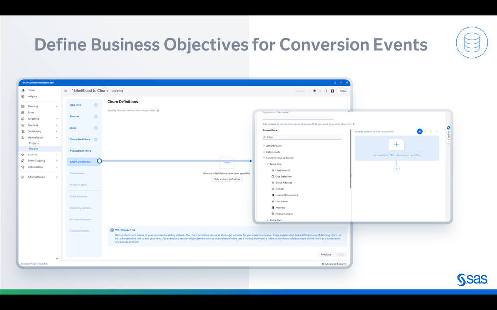Open Projects under Marketing AI
Screen dimensions: 497x310
click(x=34, y=143)
